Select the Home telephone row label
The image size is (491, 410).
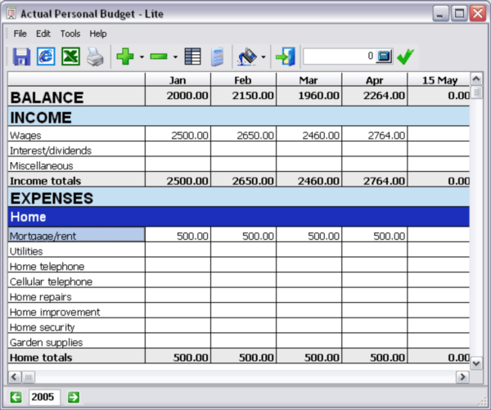[76, 265]
